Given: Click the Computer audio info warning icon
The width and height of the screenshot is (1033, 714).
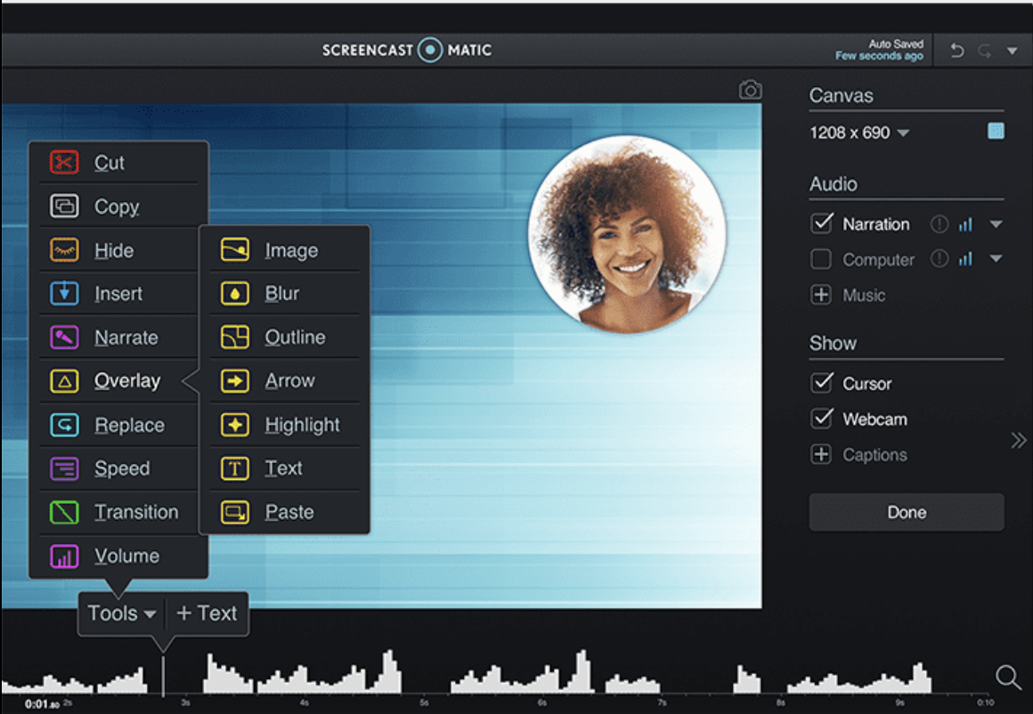Looking at the screenshot, I should [x=939, y=259].
